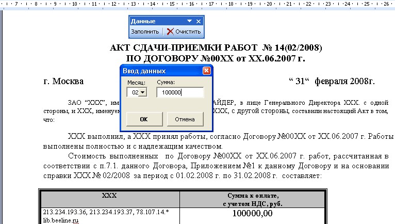Click the Сумма к оплате header cell
This screenshot has width=395, height=224.
(252, 199)
